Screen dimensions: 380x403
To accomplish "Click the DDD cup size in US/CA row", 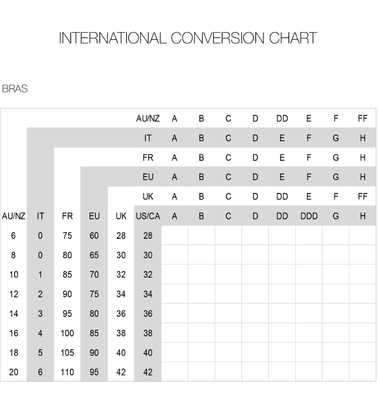I will point(309,216).
